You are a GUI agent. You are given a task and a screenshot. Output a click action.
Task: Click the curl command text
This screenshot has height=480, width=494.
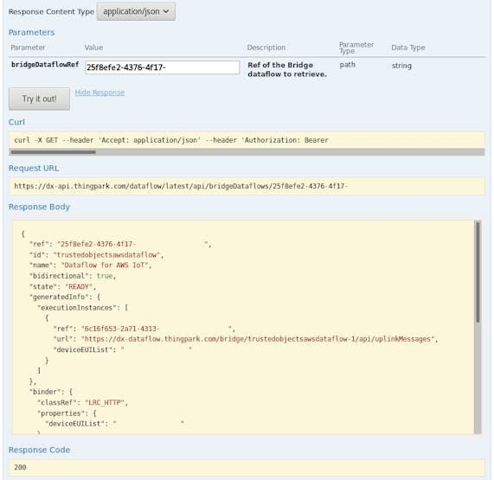[171, 140]
